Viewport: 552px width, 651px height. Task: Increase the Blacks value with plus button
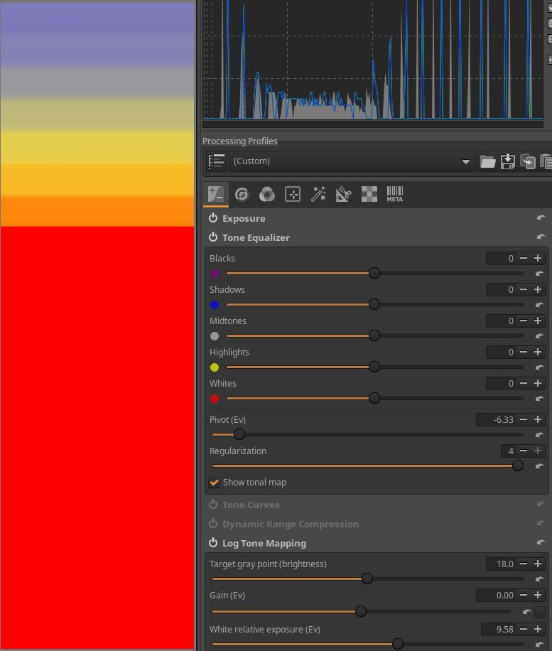pos(538,259)
